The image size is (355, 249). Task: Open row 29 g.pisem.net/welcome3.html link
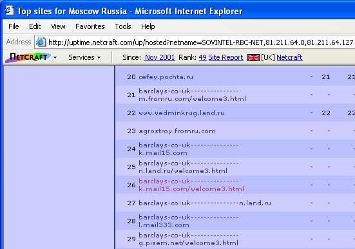(189, 239)
